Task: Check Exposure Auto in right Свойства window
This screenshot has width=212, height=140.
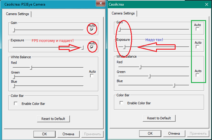Action: (197, 47)
